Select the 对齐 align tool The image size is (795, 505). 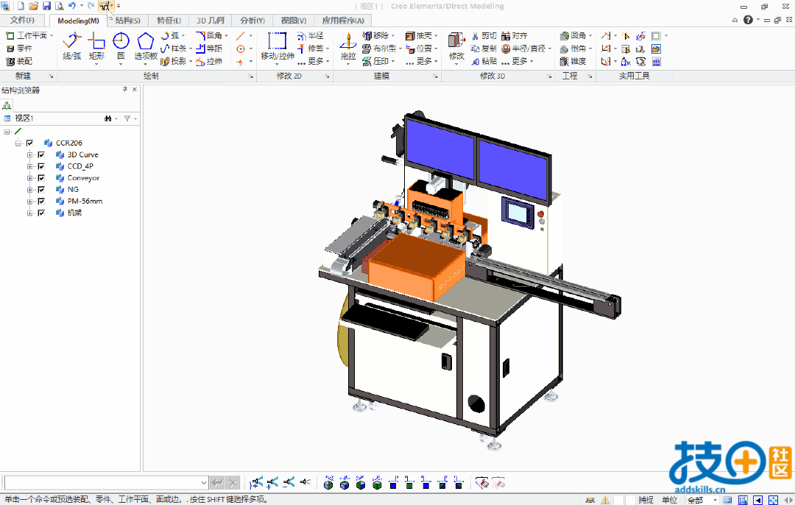click(x=514, y=35)
